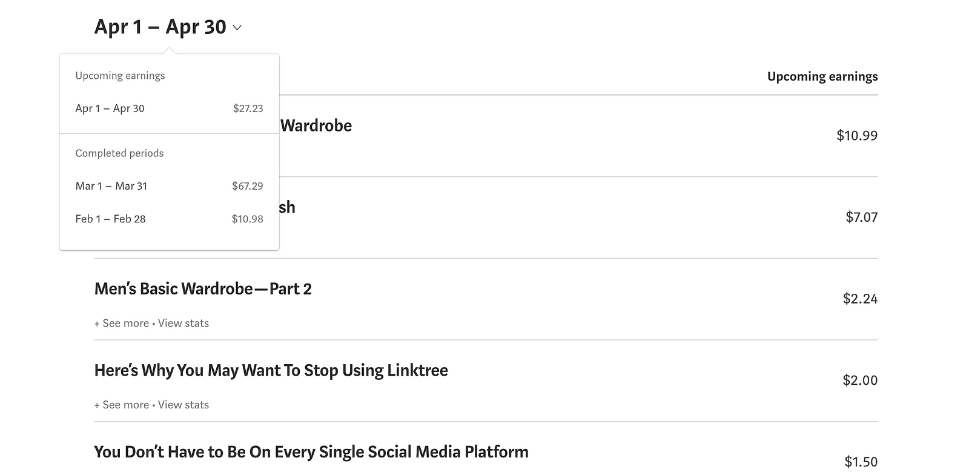Open the partially hidden story ending in Wardrobe
The height and width of the screenshot is (475, 969).
(x=316, y=126)
